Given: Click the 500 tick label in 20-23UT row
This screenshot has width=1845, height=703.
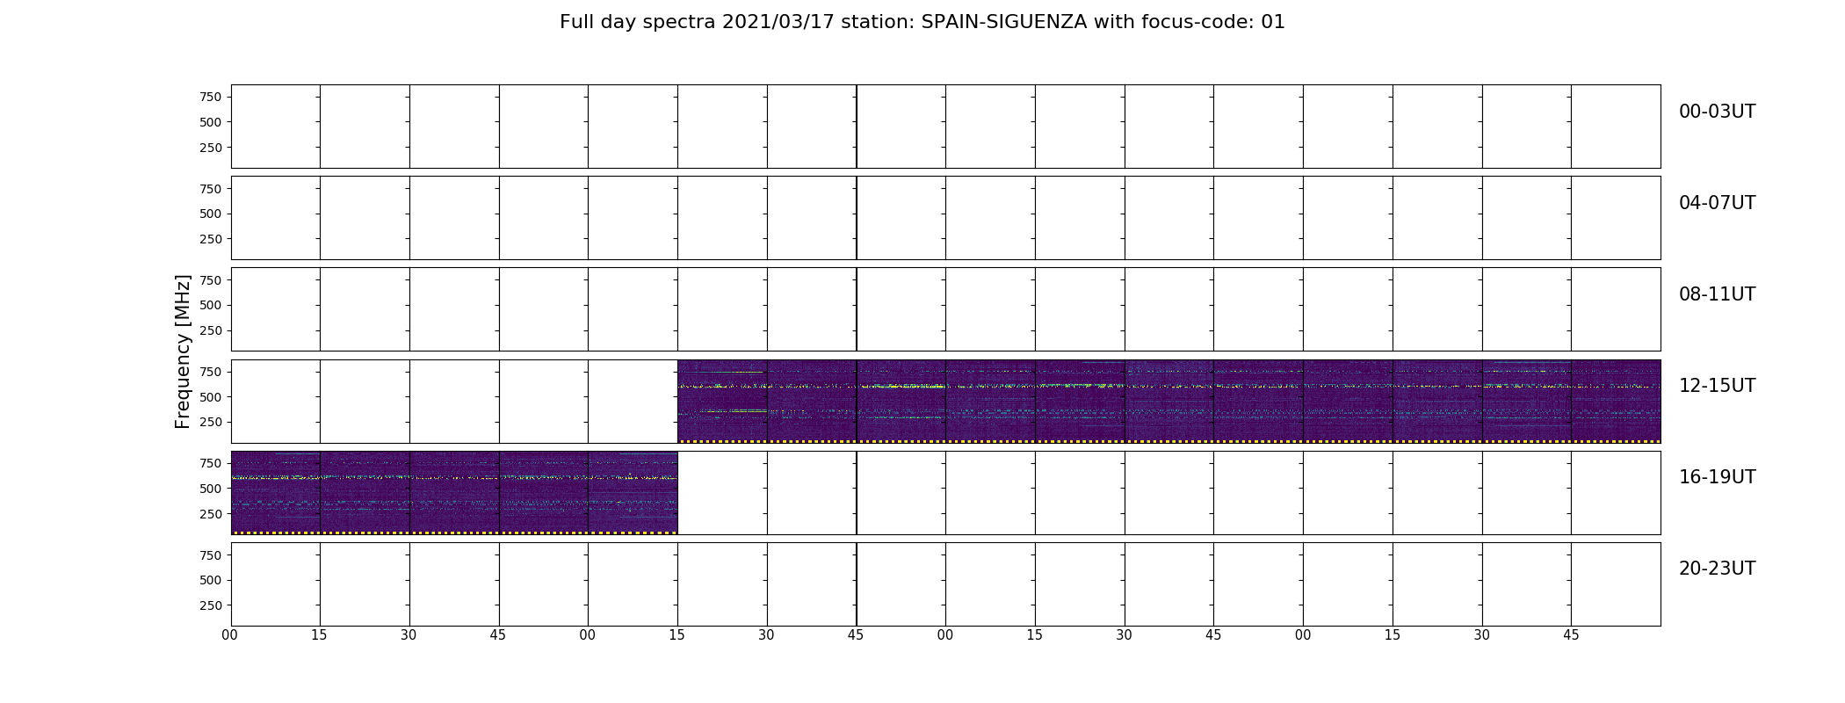Looking at the screenshot, I should tap(211, 580).
